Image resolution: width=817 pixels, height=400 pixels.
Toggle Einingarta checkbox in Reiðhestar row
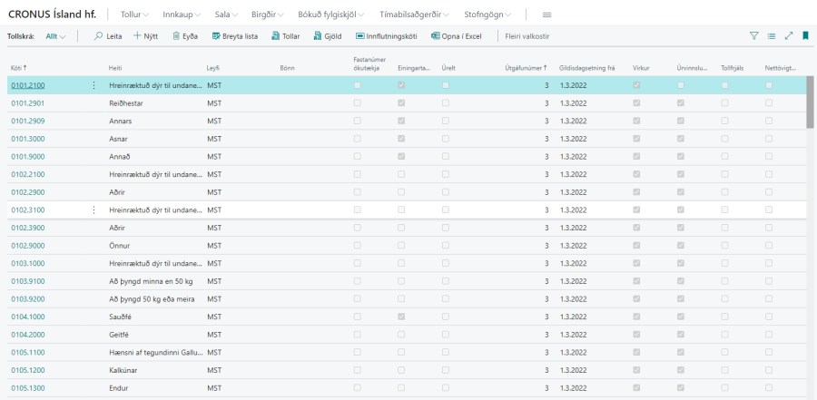point(401,102)
